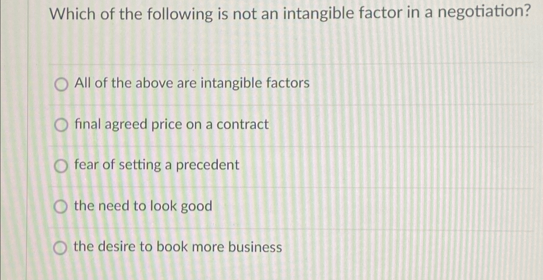Click the answer 'All of the above are intangible factors'
This screenshot has height=280, width=543.
point(191,84)
